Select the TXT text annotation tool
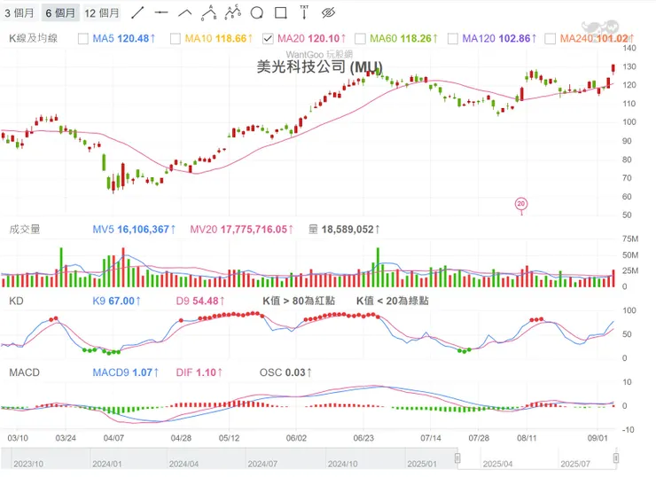This screenshot has height=477, width=656. (304, 12)
